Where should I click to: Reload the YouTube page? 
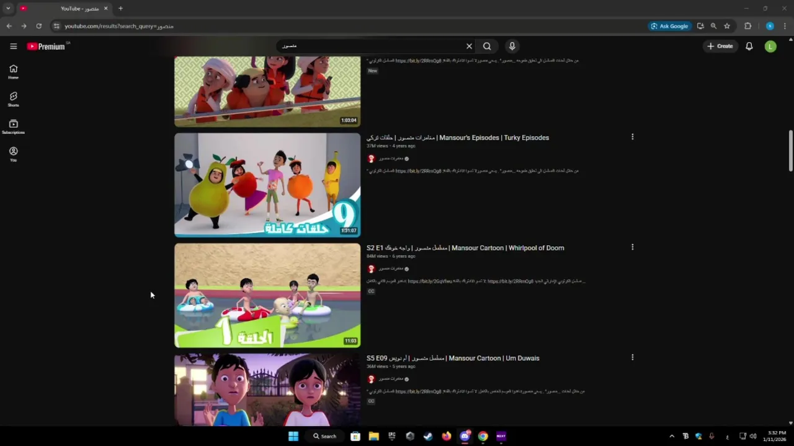pyautogui.click(x=38, y=26)
